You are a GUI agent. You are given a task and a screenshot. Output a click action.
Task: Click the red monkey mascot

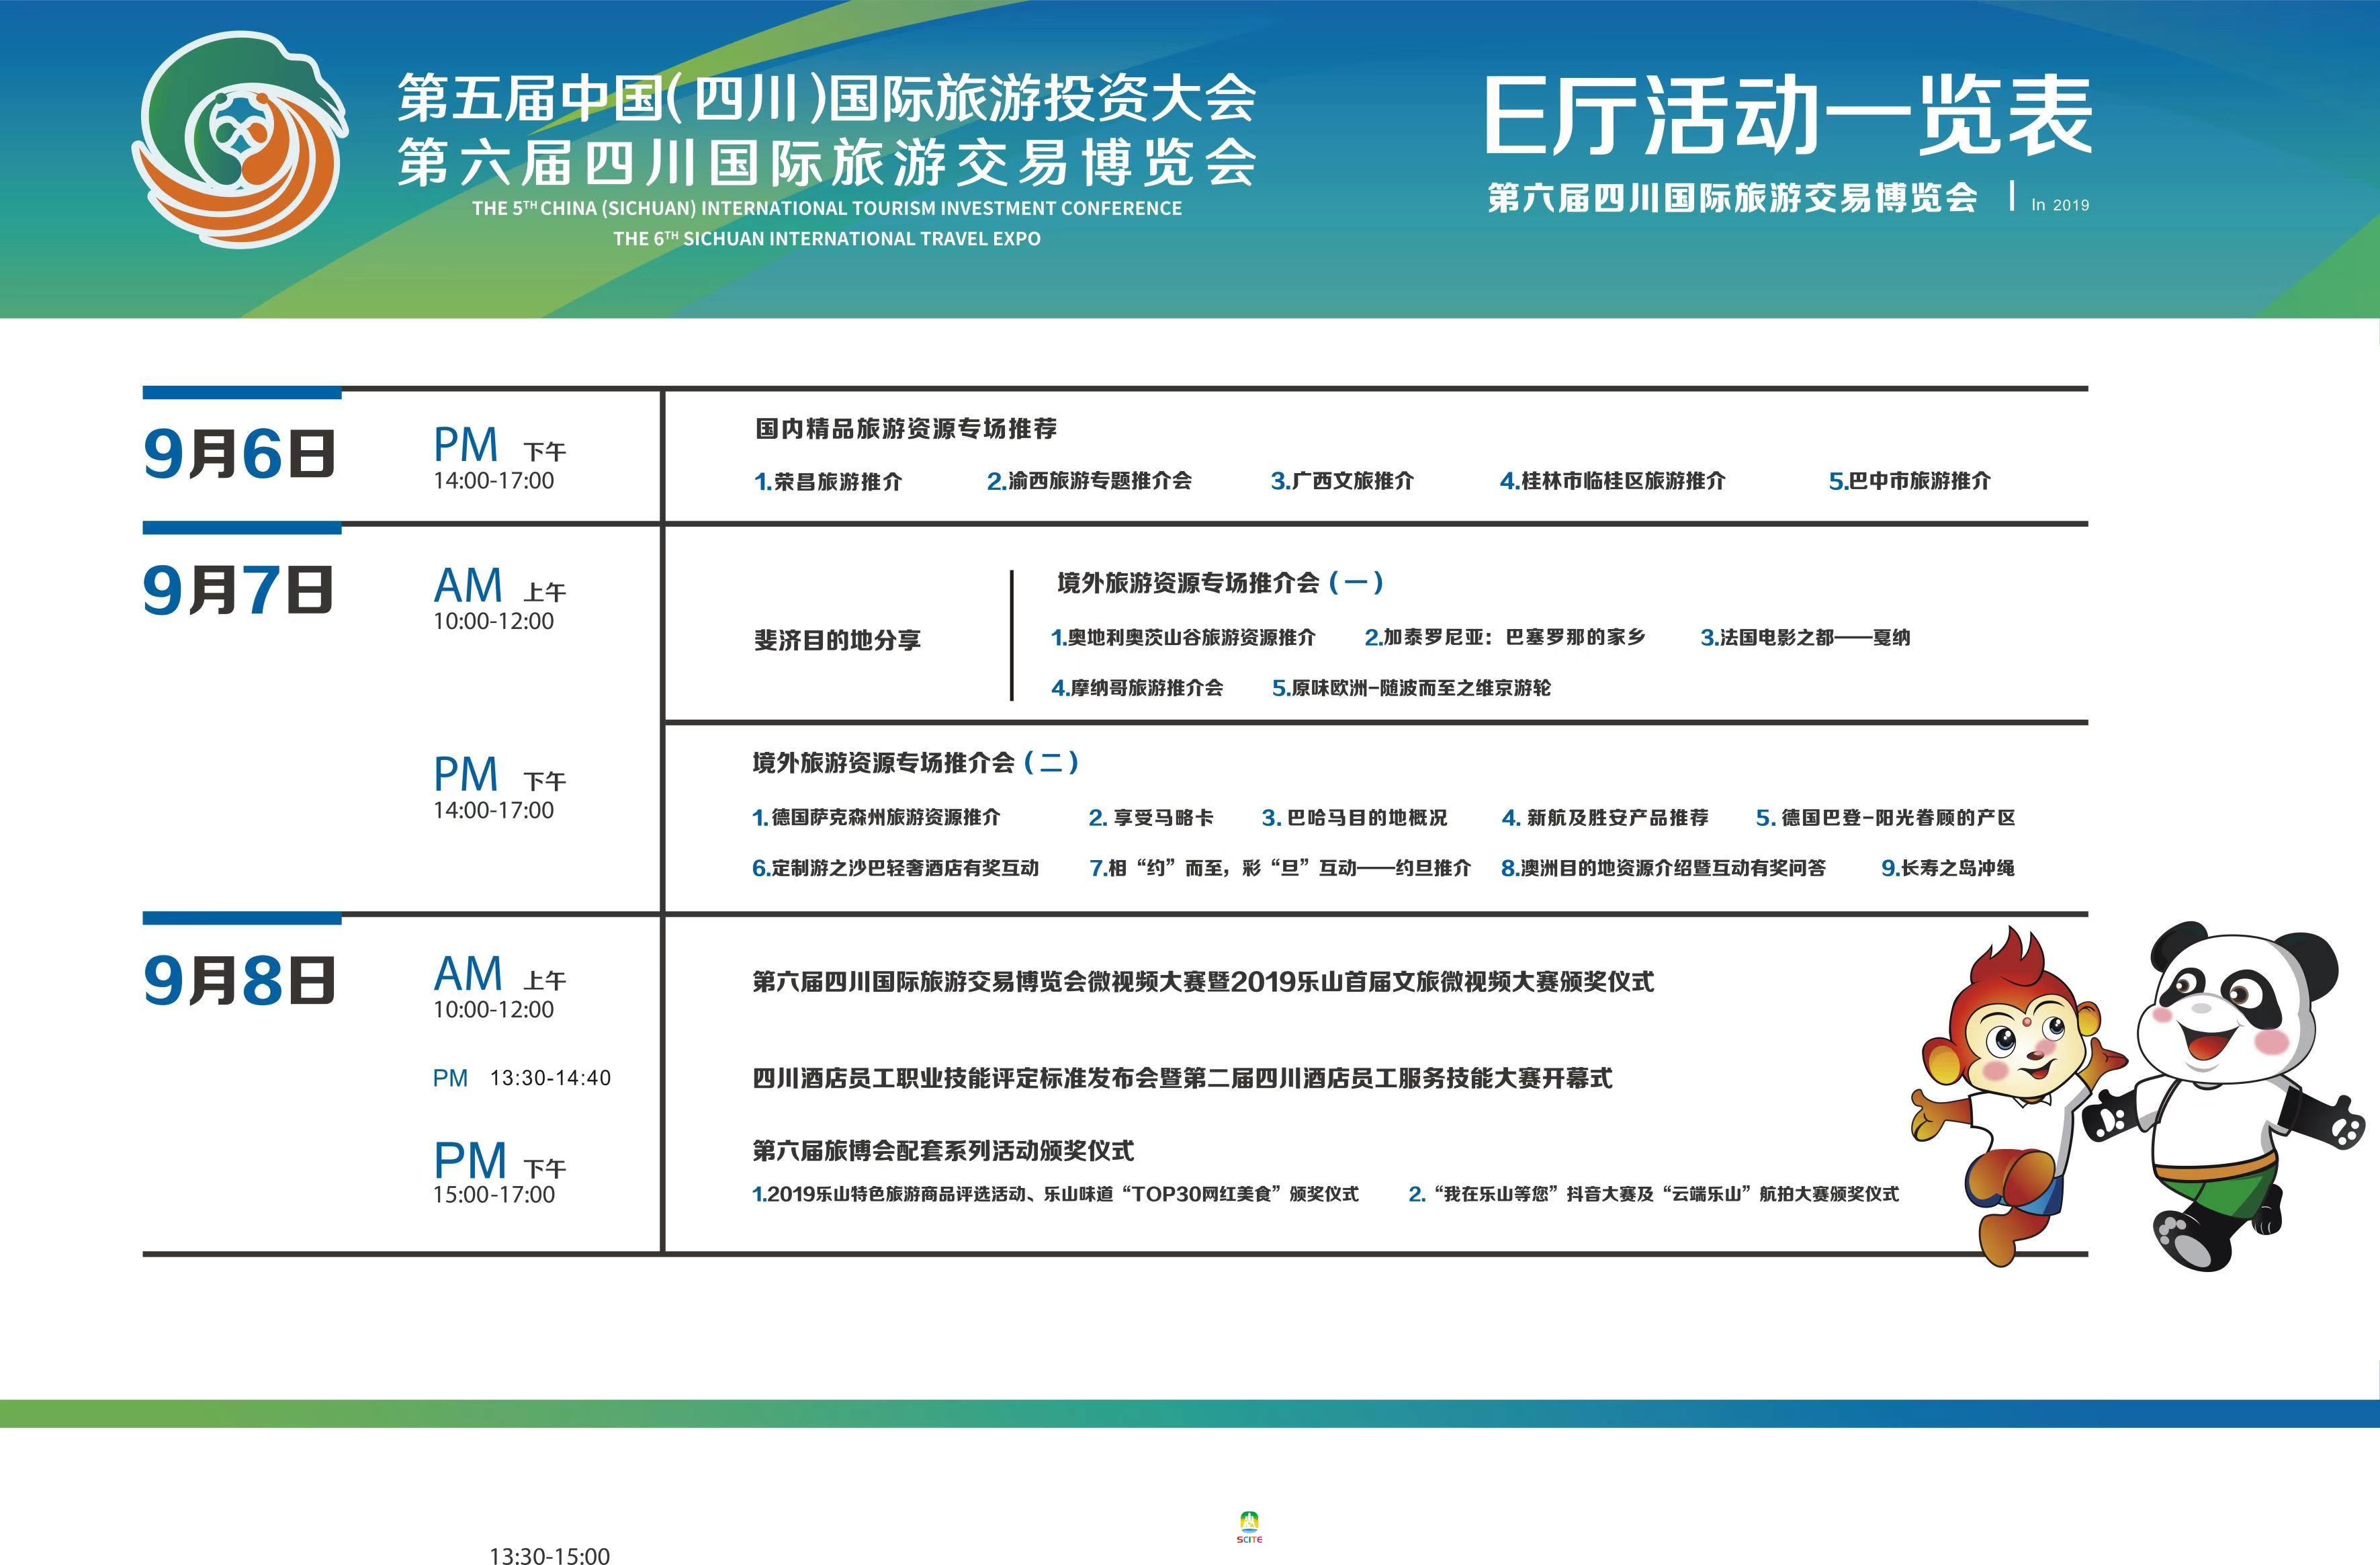[x=2020, y=1097]
